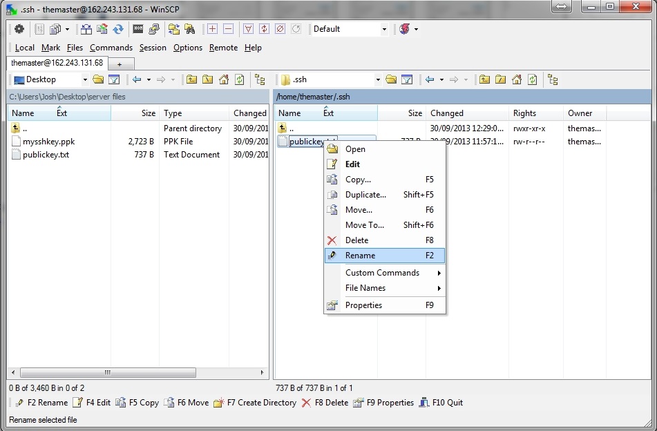Image resolution: width=657 pixels, height=431 pixels.
Task: Expand the Default transfer settings dropdown
Action: click(384, 29)
